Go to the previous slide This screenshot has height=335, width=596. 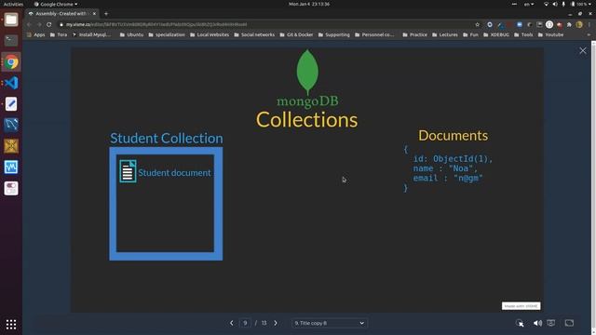point(232,323)
